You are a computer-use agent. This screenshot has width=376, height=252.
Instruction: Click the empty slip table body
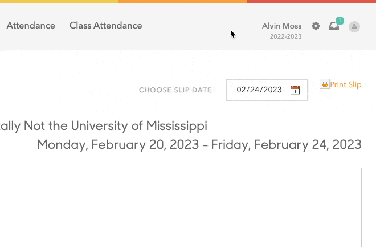click(181, 220)
